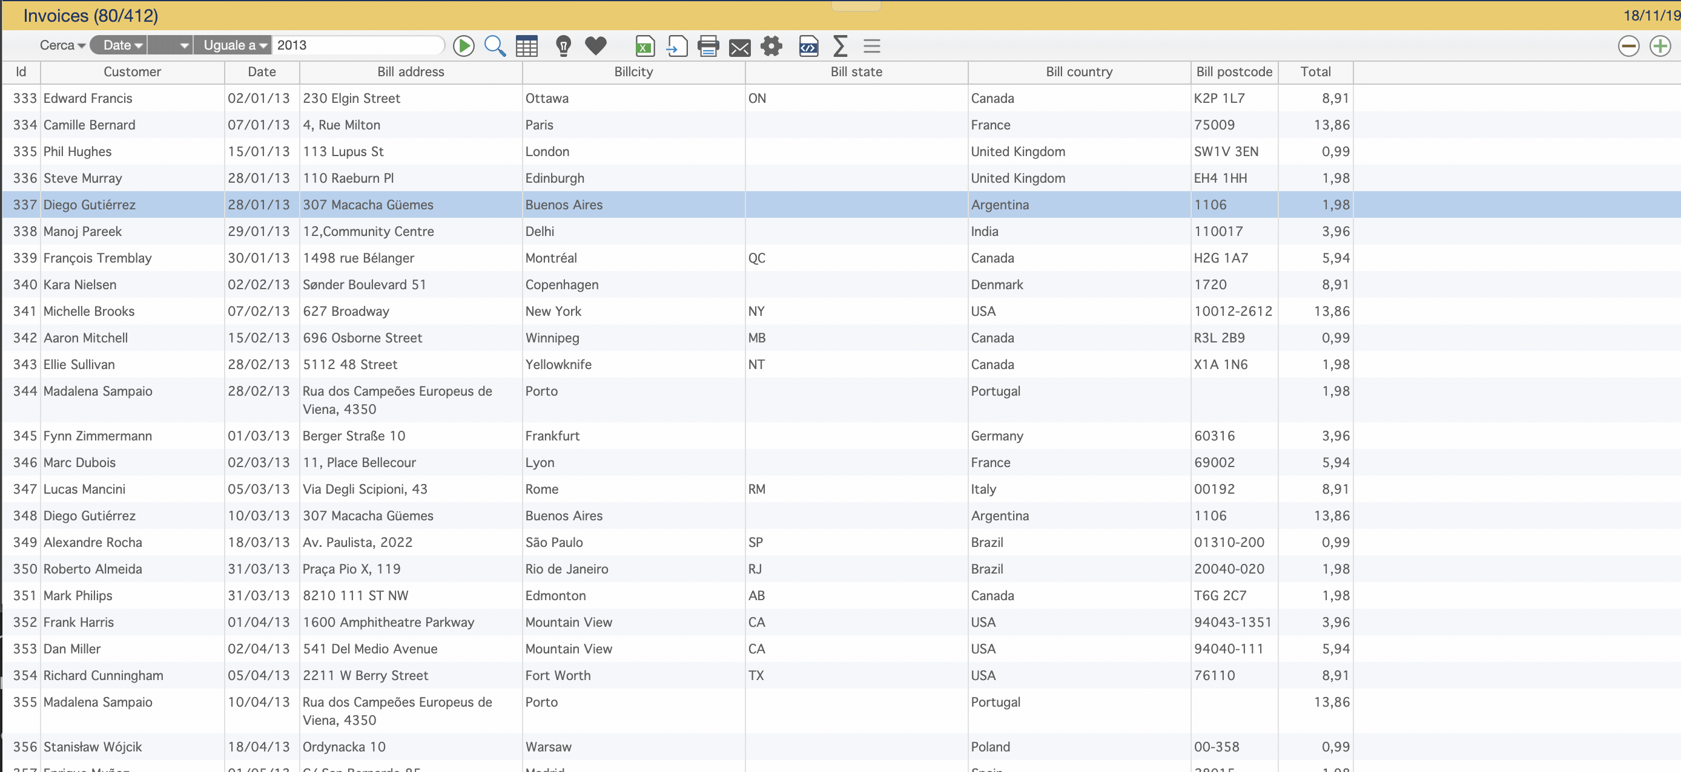
Task: Click the minus remove record icon
Action: tap(1628, 45)
